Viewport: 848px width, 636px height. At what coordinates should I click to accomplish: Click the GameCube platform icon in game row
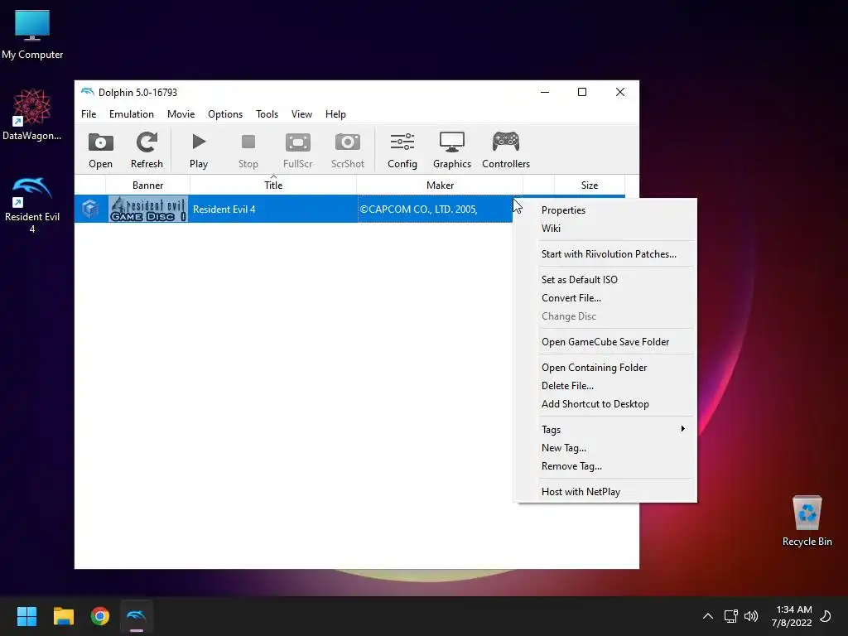[89, 209]
